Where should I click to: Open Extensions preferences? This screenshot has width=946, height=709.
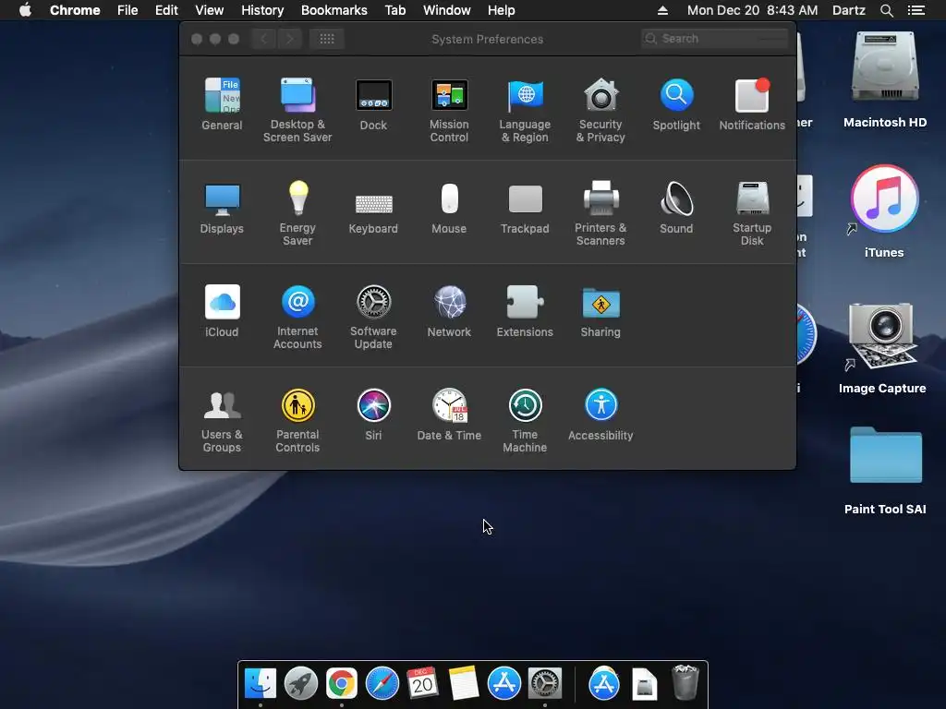click(x=525, y=310)
